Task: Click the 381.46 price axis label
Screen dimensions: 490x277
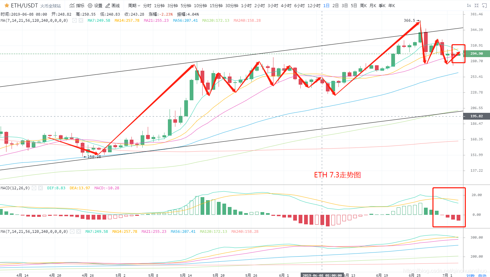Action: click(476, 14)
